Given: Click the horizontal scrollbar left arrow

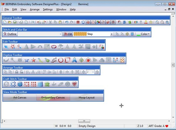Looking at the screenshot, I should 4,121.
